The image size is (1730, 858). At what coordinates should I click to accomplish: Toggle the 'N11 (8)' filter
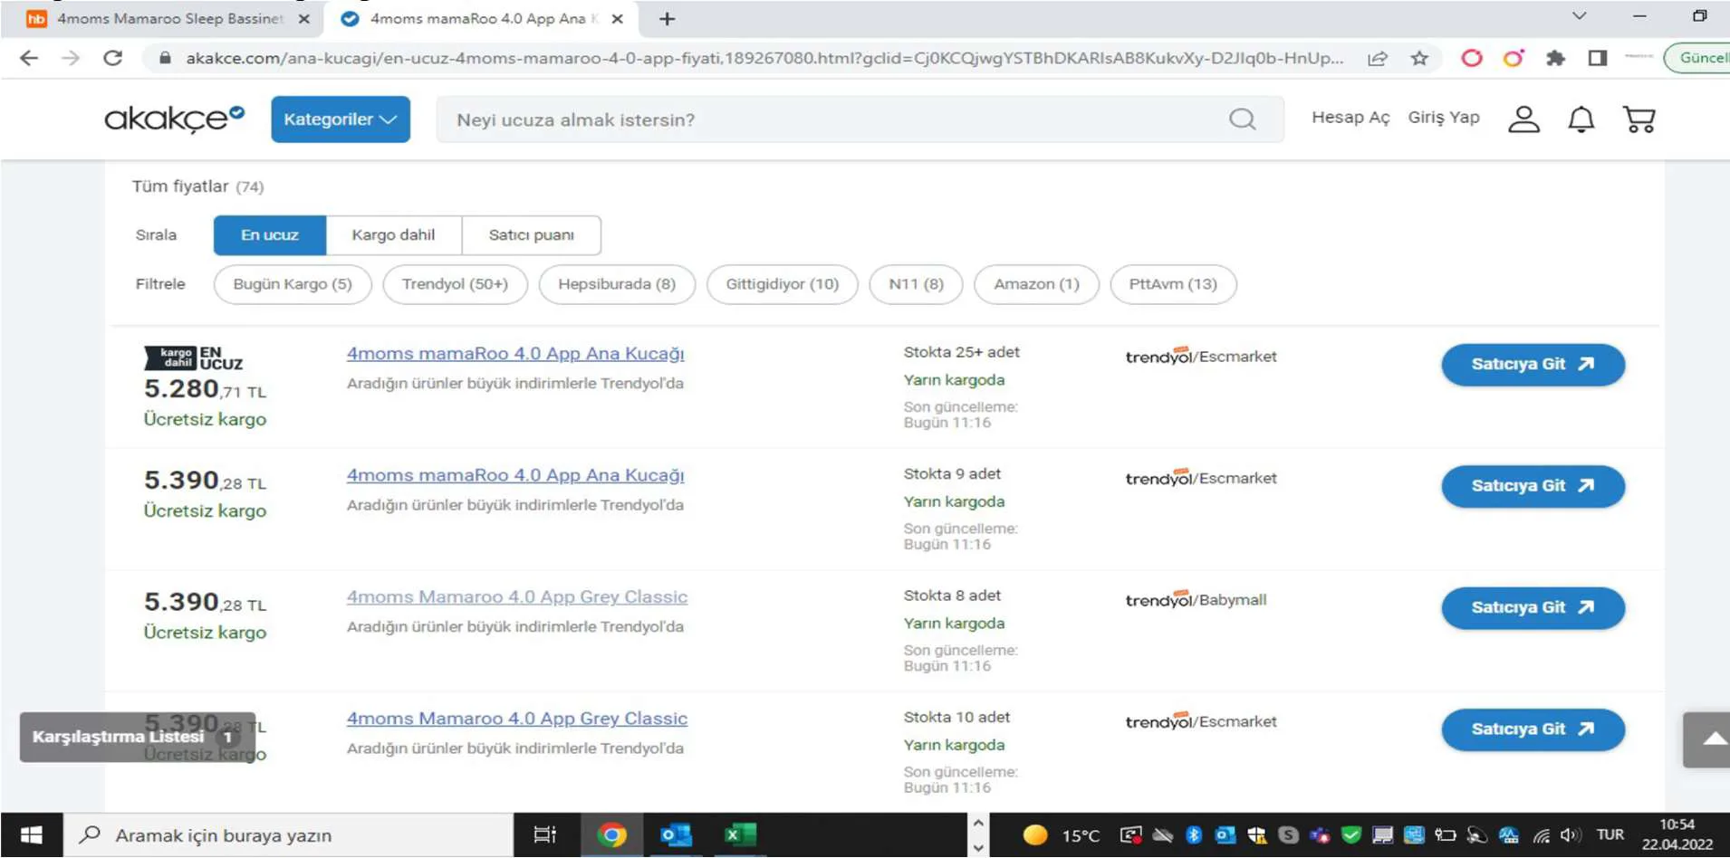coord(916,284)
